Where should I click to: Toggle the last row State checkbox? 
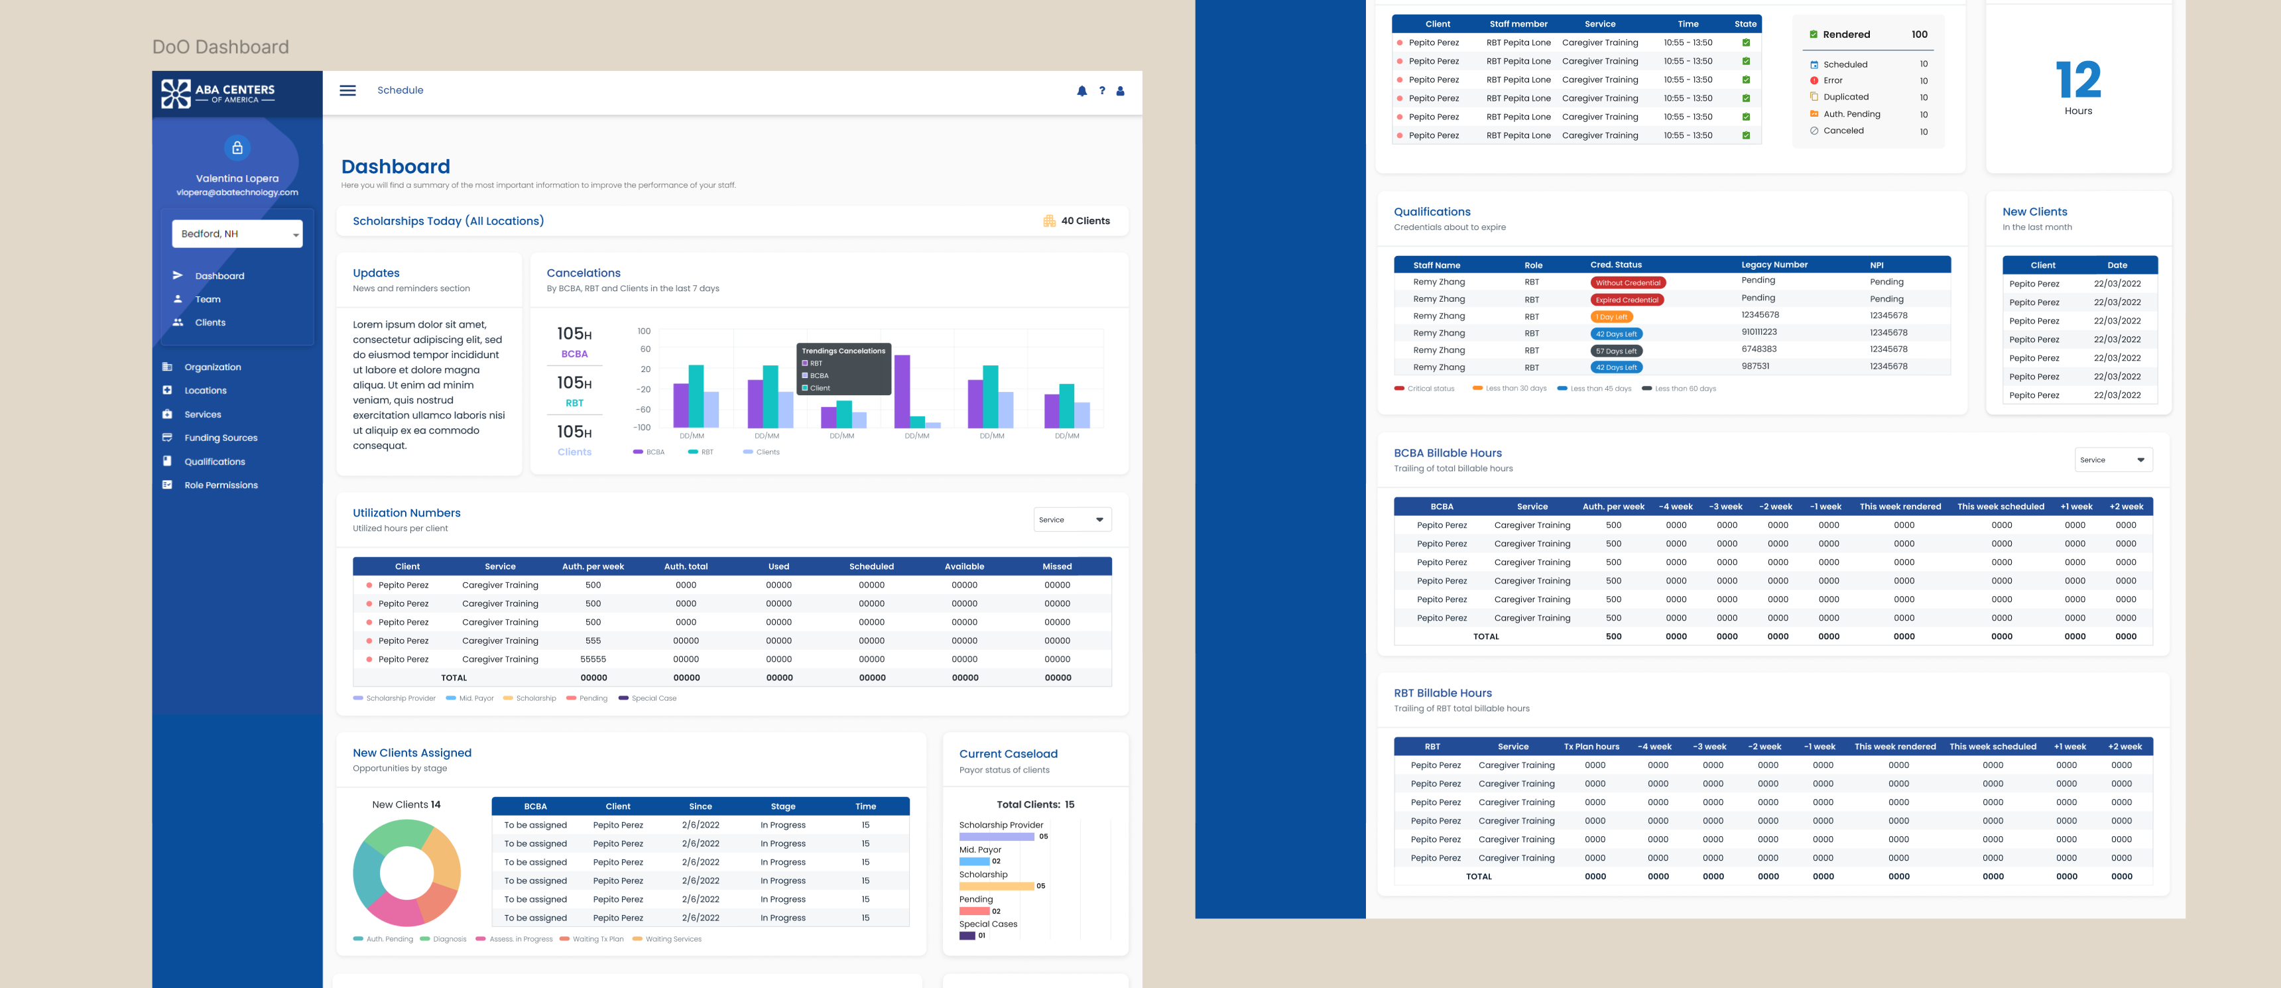[x=1745, y=135]
